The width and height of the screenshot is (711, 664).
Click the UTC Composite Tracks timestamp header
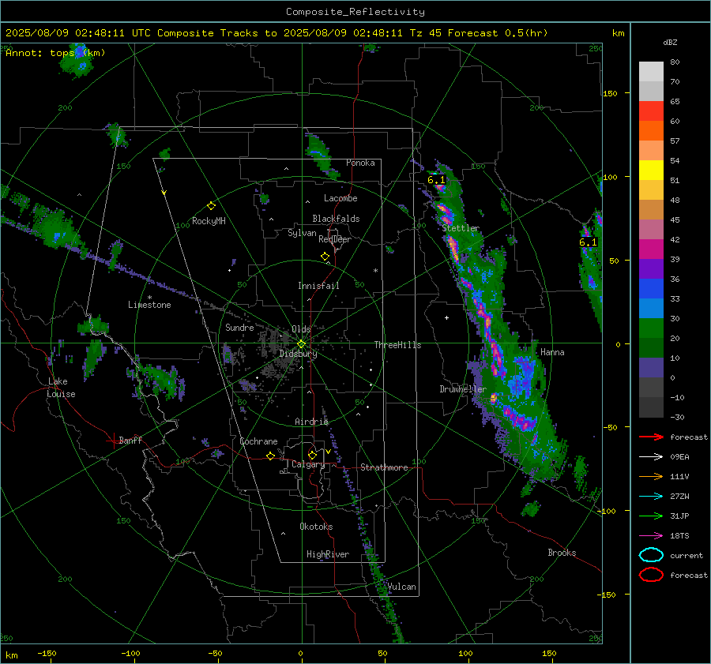tap(276, 33)
